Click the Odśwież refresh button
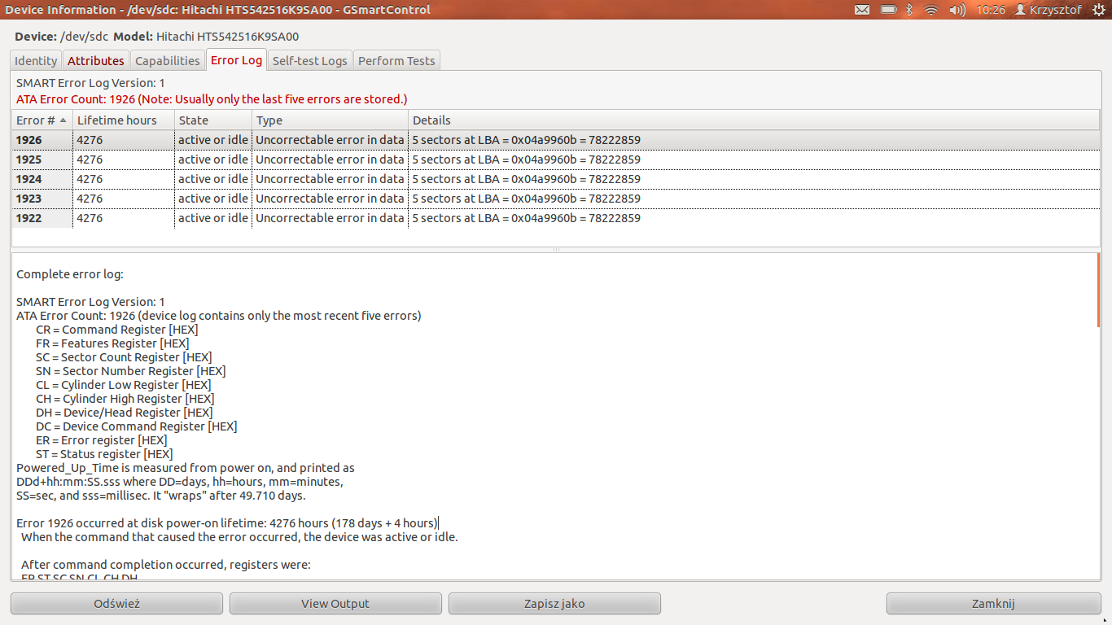 (116, 604)
